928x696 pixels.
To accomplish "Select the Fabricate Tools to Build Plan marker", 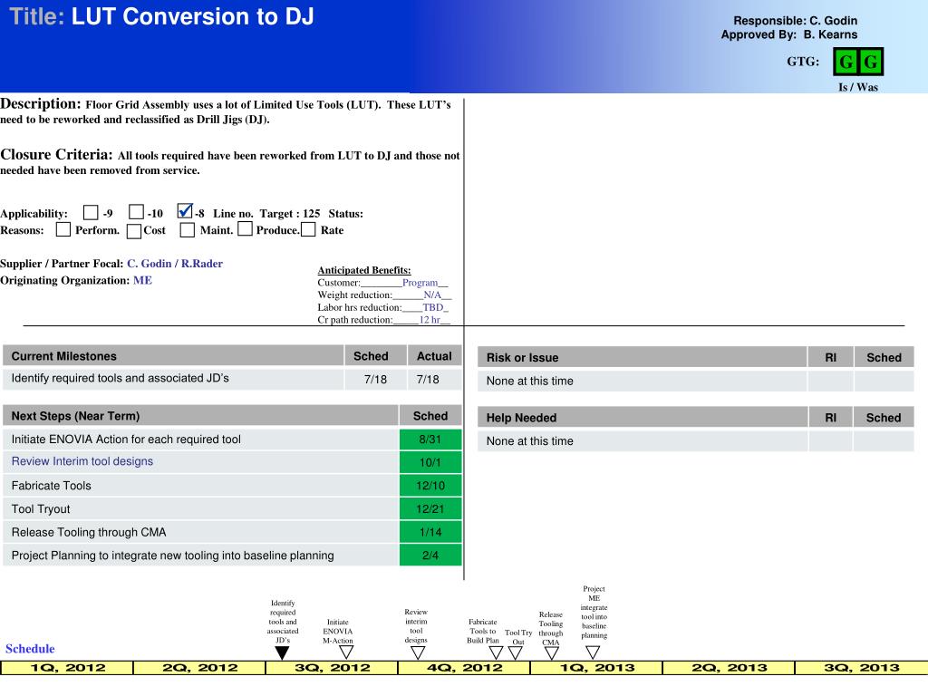I will click(x=496, y=652).
